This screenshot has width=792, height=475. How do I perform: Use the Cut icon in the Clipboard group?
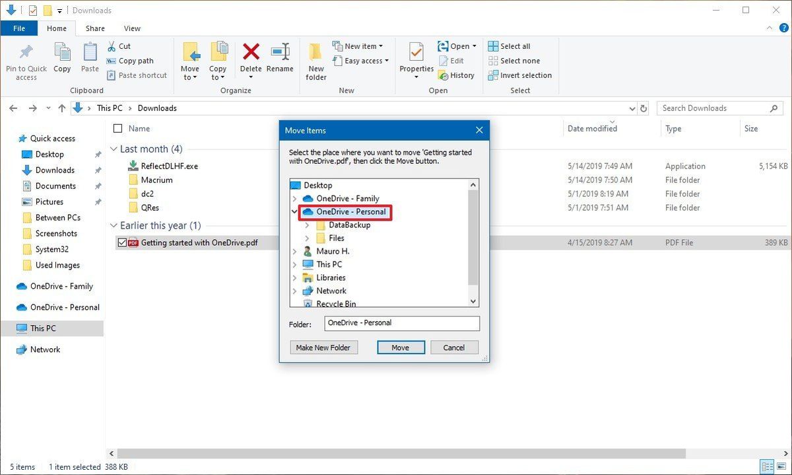click(x=112, y=46)
